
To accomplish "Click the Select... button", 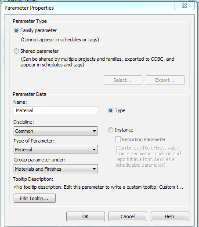I will [123, 80].
